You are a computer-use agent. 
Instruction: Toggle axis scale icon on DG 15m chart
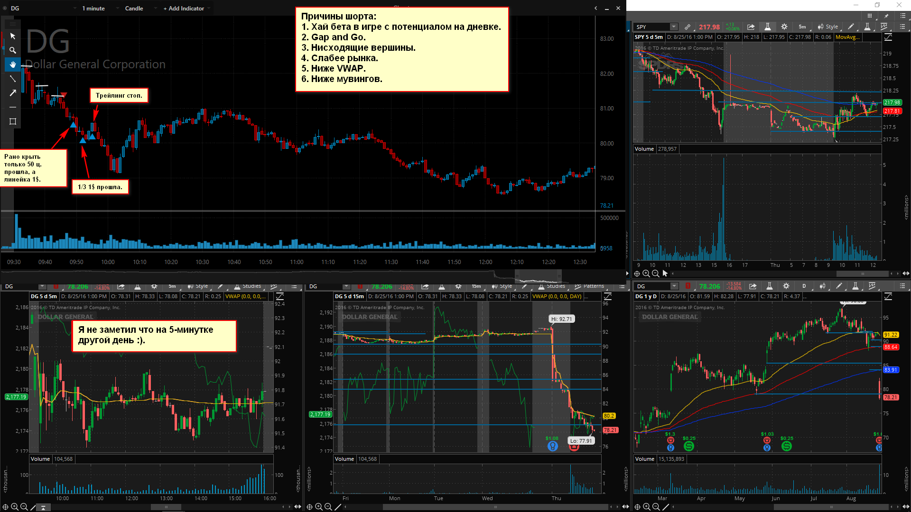coord(607,296)
